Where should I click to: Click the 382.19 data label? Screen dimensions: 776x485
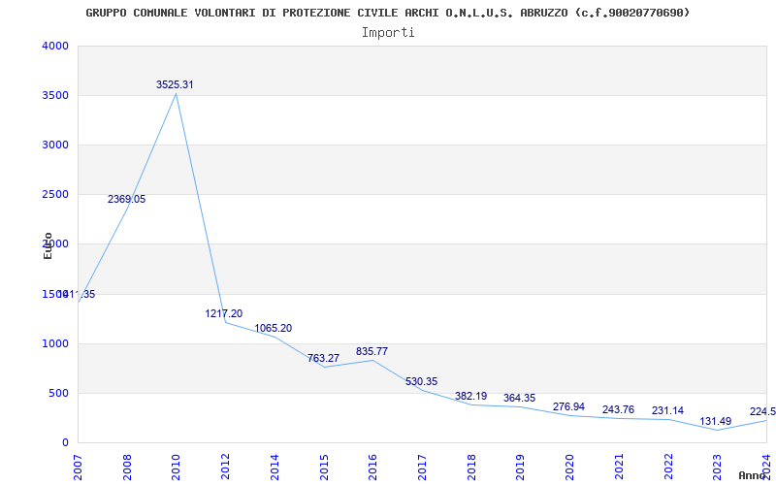470,397
